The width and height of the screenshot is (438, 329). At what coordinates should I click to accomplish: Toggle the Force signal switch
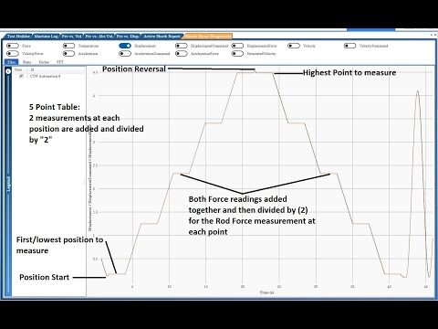click(13, 46)
